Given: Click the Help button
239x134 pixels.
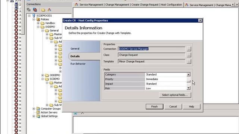Looking at the screenshot, I should (192, 106).
